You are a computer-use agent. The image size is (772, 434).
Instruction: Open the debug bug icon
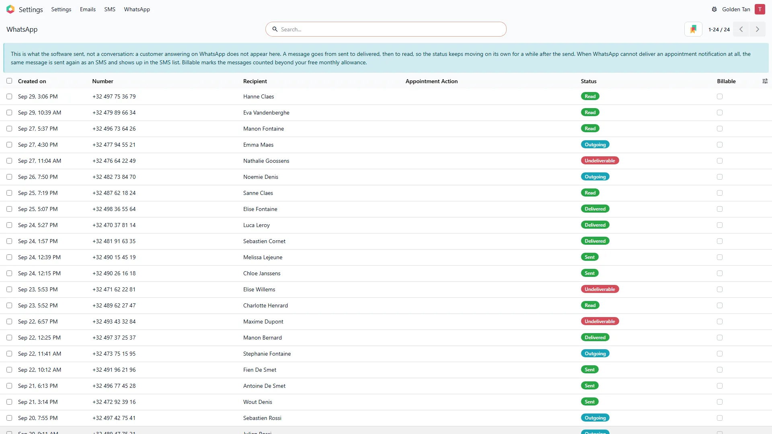click(714, 9)
